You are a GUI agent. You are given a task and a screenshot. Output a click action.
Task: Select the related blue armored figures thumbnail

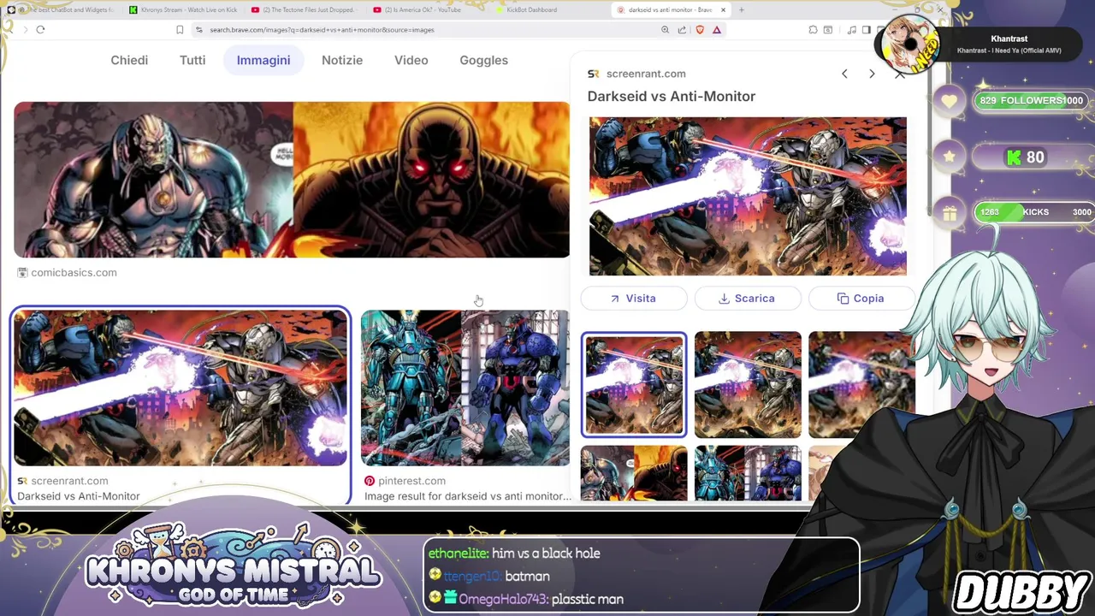pyautogui.click(x=748, y=473)
